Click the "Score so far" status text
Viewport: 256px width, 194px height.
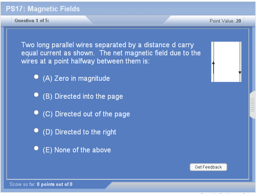pyautogui.click(x=41, y=184)
